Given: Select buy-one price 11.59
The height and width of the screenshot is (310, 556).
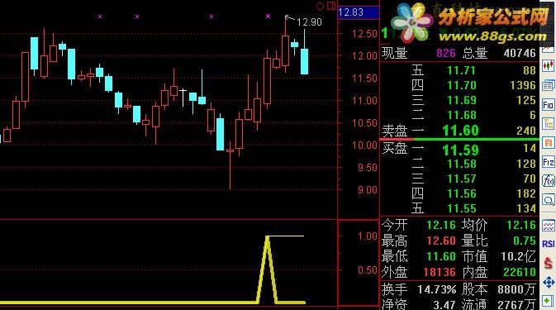Looking at the screenshot, I should pyautogui.click(x=461, y=150).
